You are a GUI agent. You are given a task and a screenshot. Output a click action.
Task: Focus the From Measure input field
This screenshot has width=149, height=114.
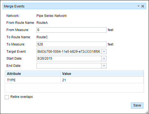coord(72,30)
